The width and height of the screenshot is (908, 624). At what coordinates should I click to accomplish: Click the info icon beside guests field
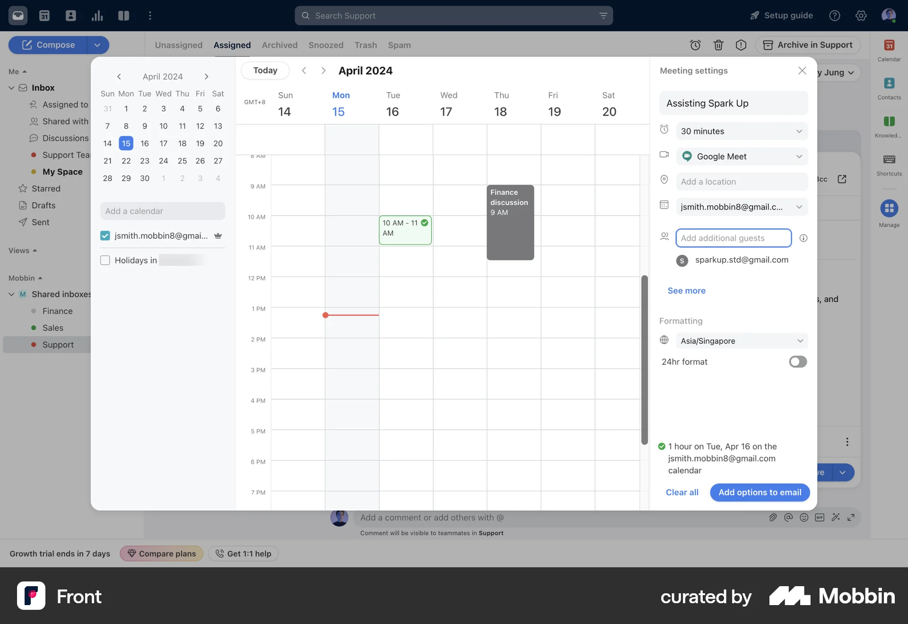[803, 238]
